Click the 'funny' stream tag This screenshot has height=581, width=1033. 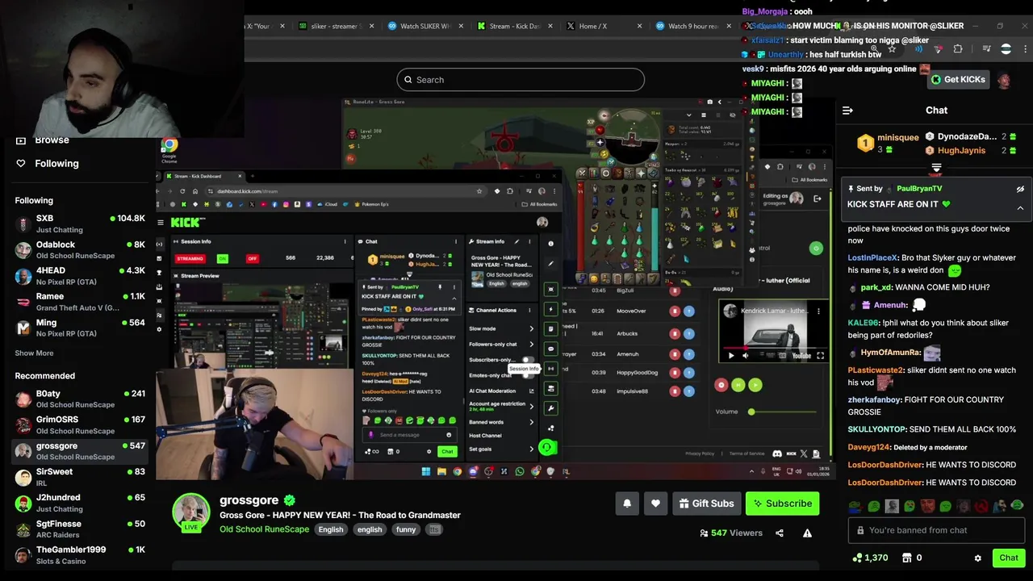pyautogui.click(x=406, y=529)
